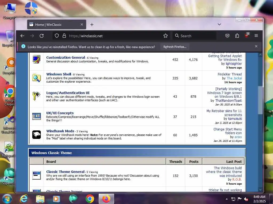View R.O.B.'s user profile
The height and width of the screenshot is (204, 273).
pos(237,180)
